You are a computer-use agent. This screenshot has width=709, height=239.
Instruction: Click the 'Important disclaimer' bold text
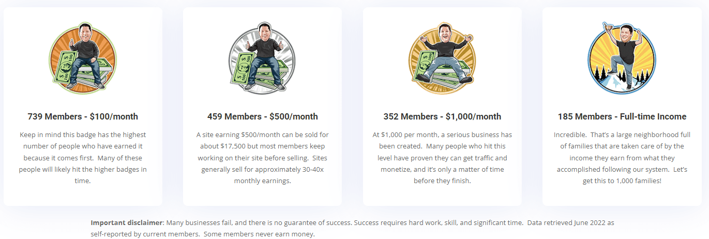[x=127, y=222]
